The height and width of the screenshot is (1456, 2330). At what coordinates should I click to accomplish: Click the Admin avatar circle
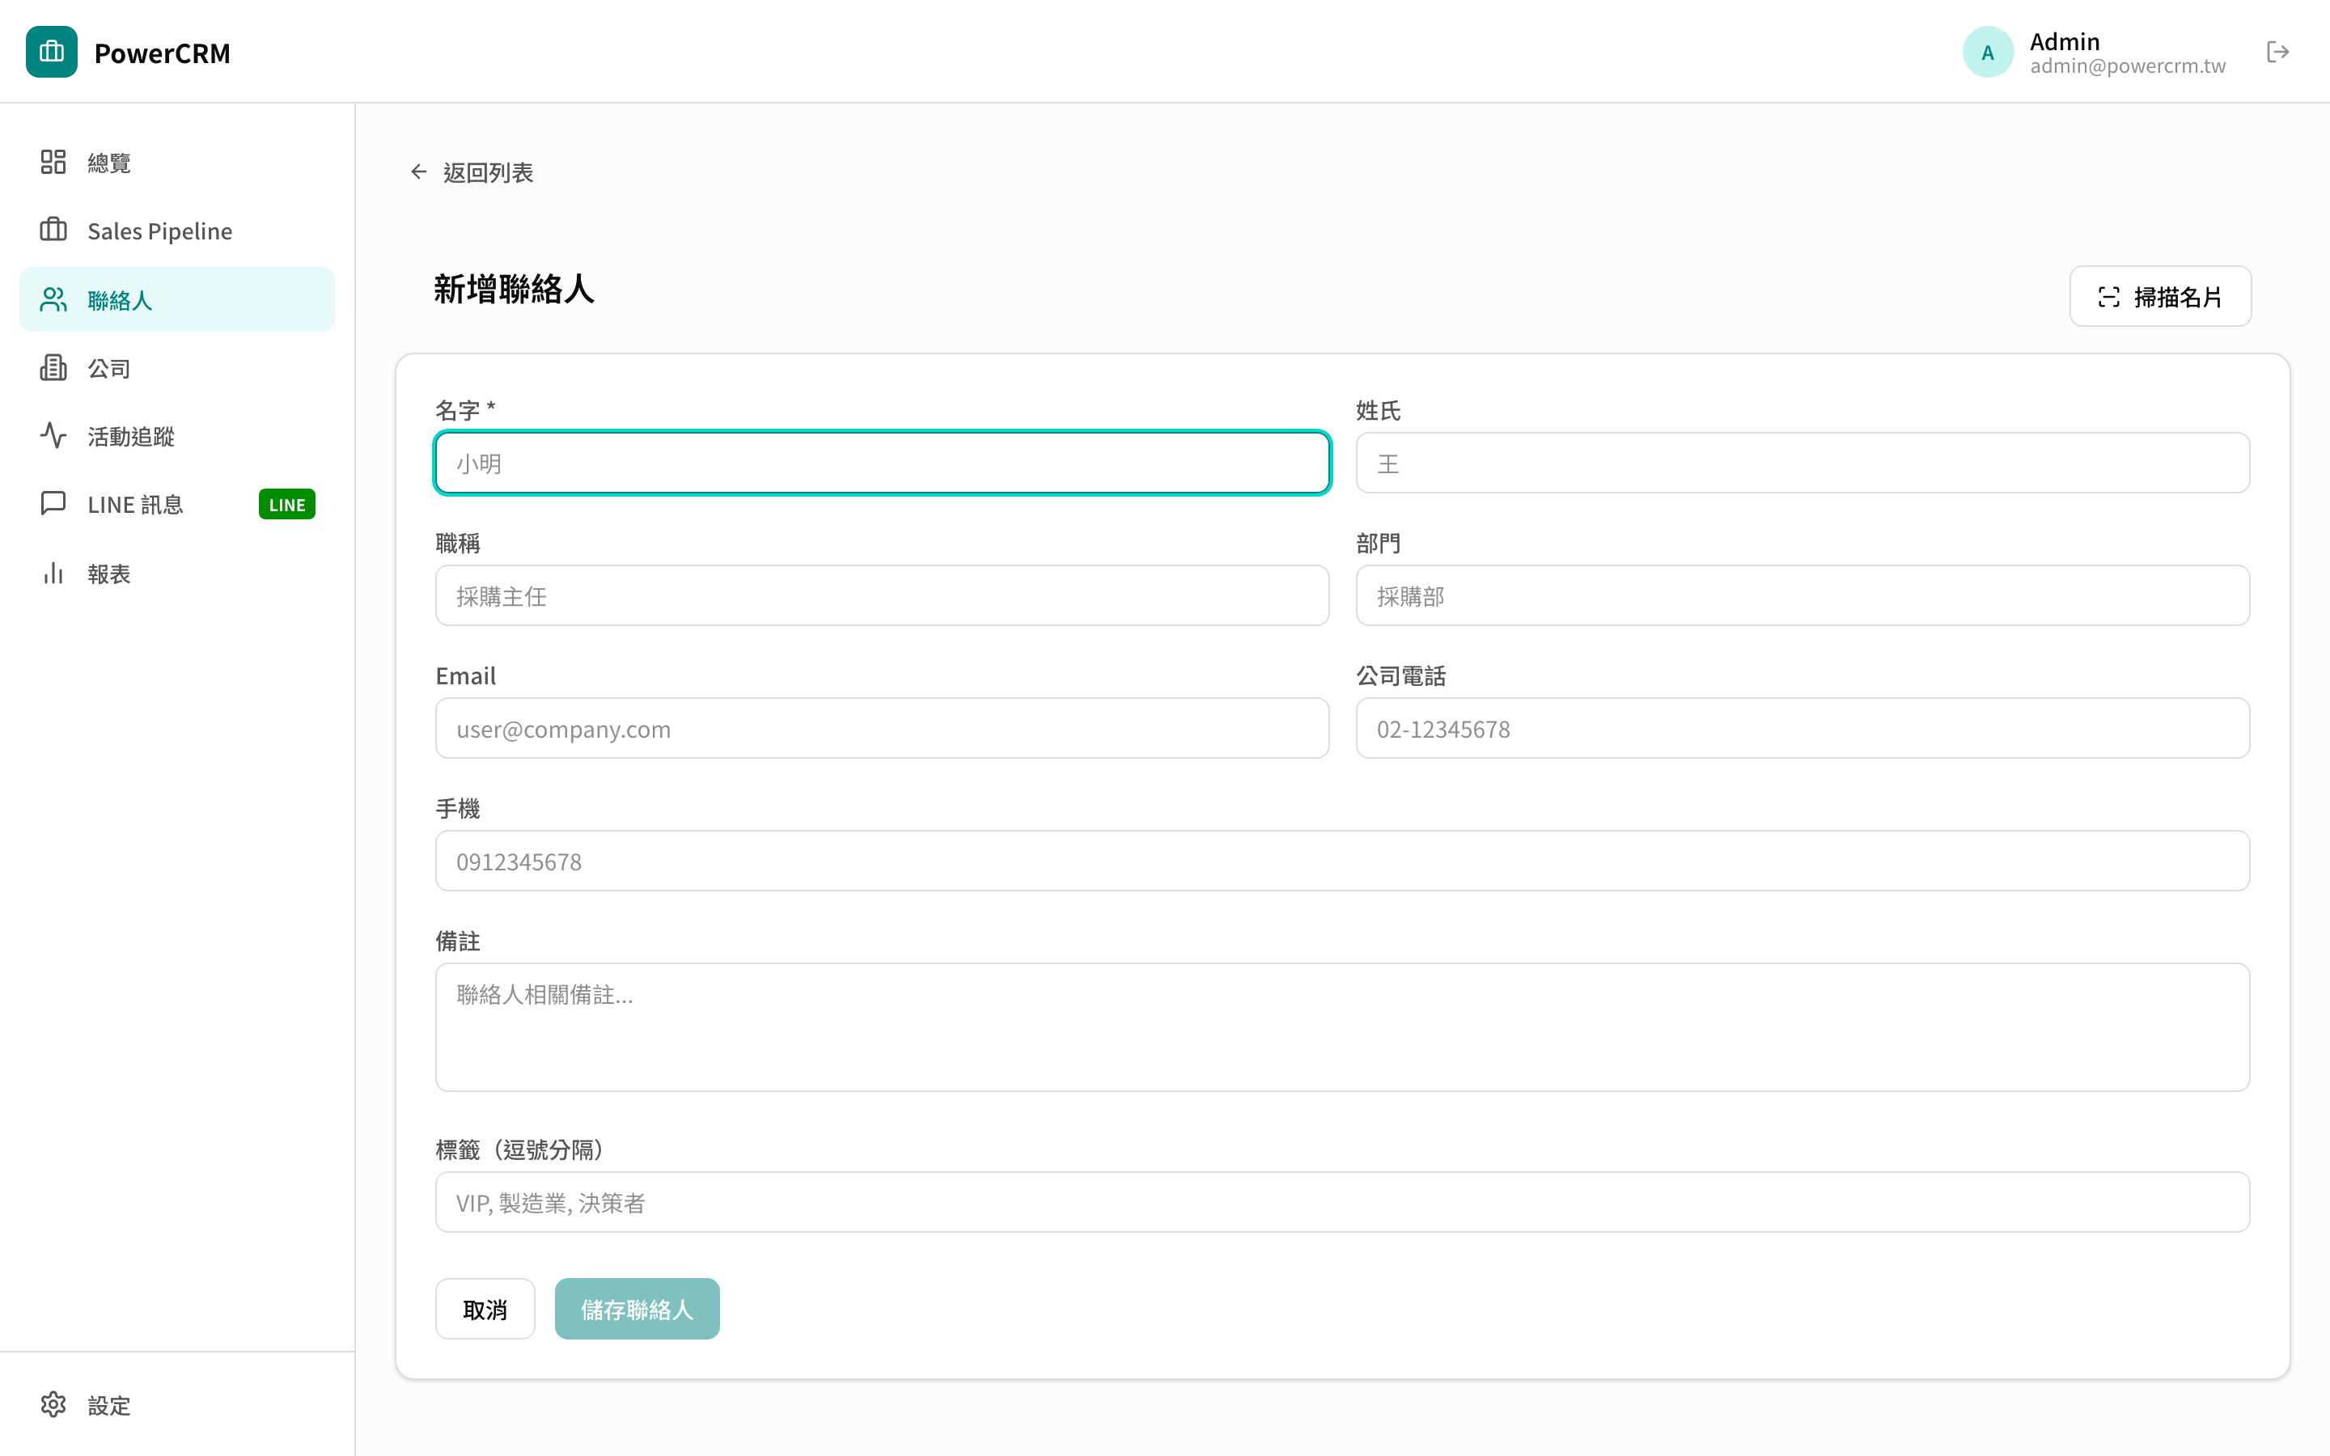pos(1989,51)
